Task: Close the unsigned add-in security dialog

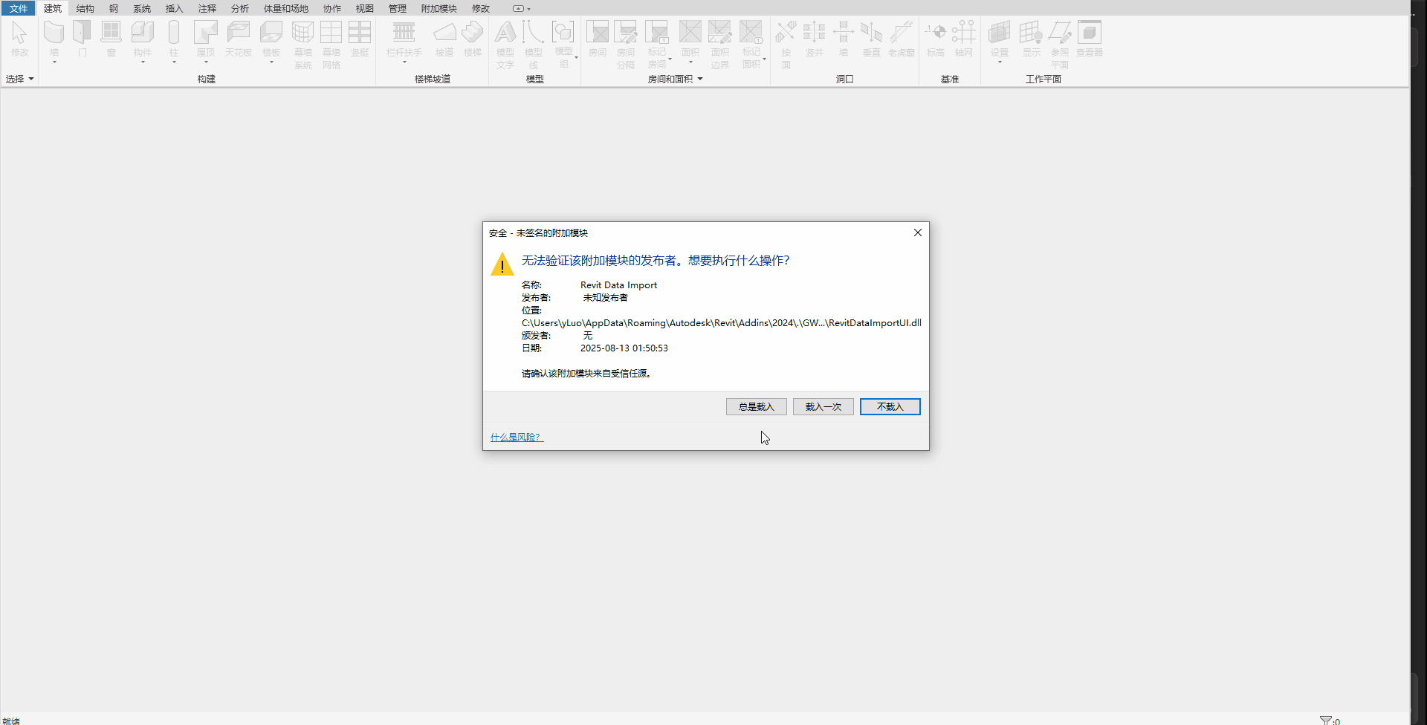Action: pyautogui.click(x=918, y=233)
